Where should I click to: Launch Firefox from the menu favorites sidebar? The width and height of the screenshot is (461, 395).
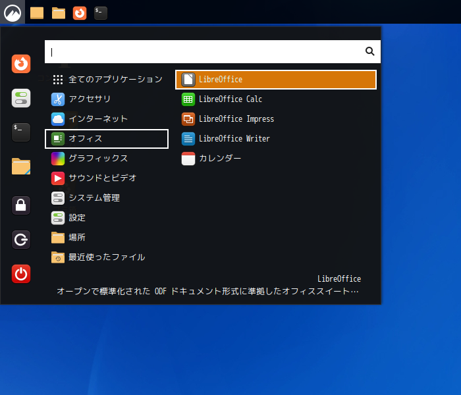pyautogui.click(x=21, y=64)
